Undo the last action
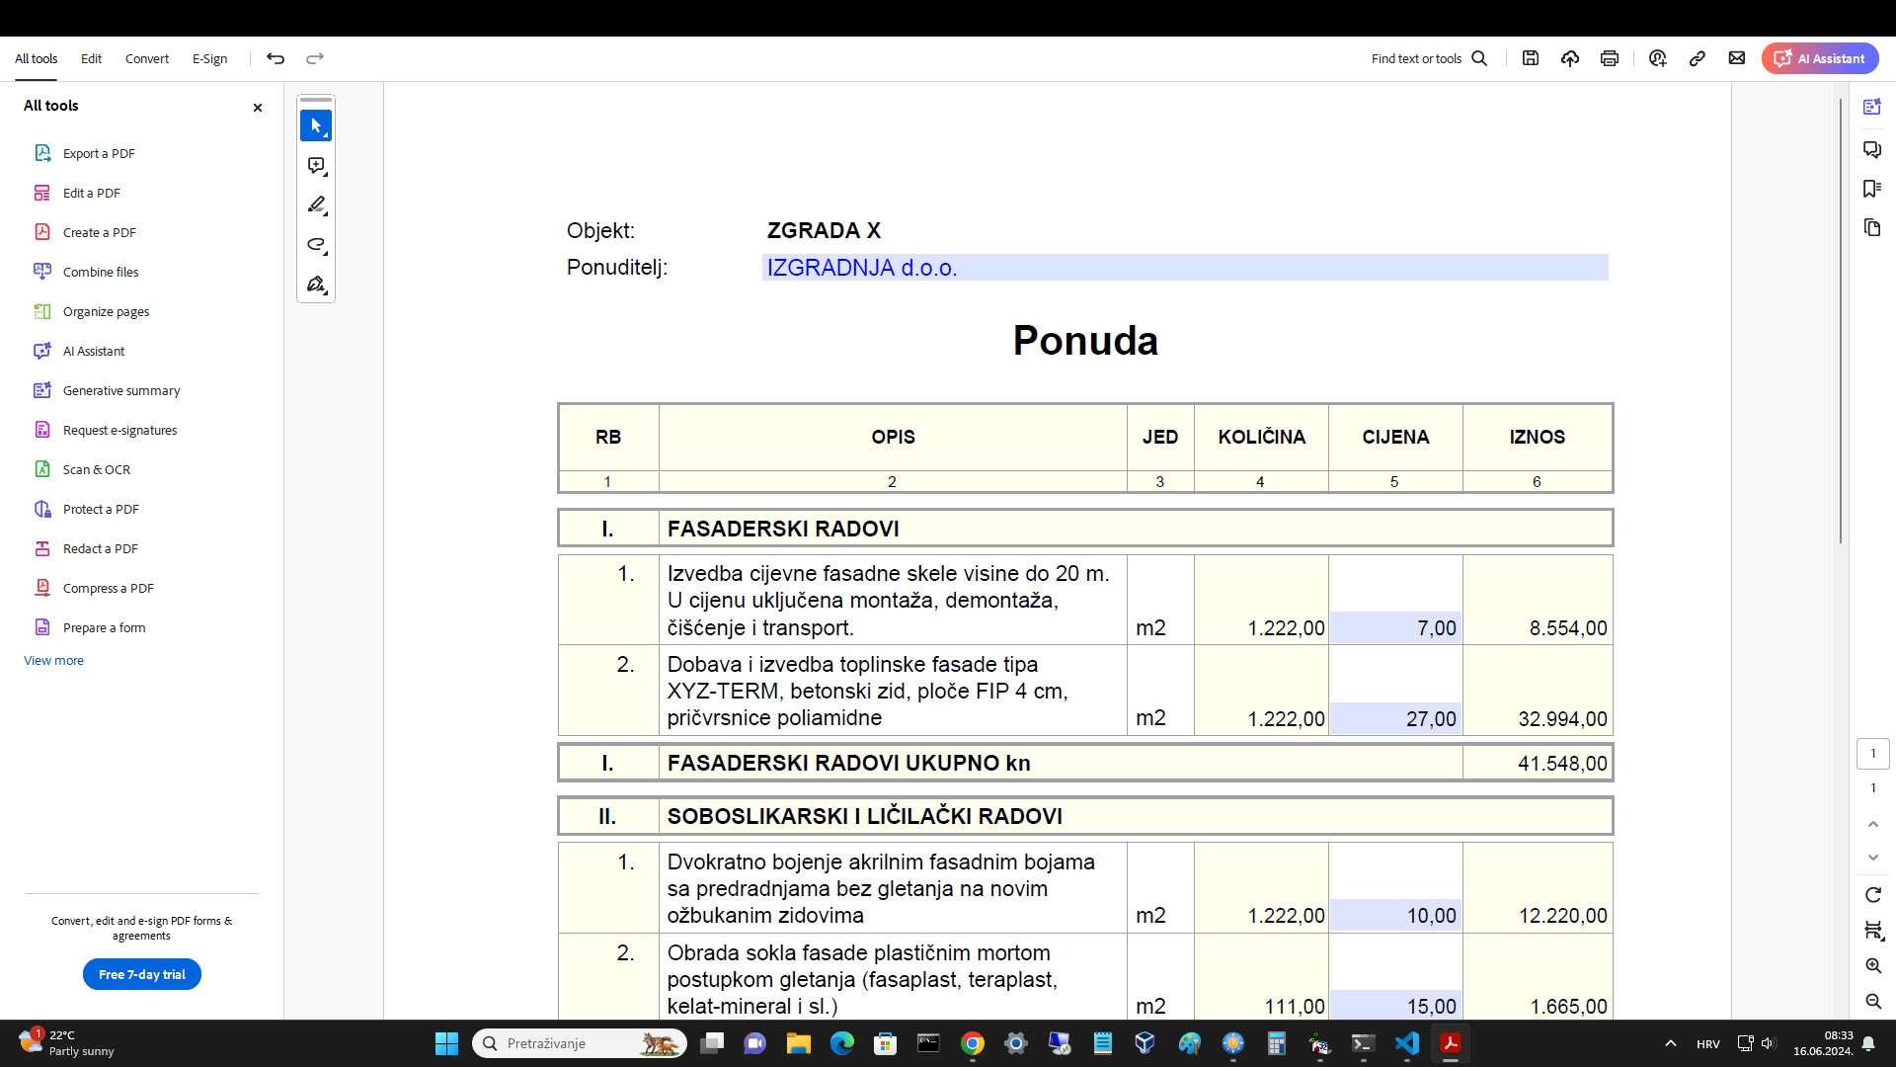The height and width of the screenshot is (1067, 1896). coord(276,58)
